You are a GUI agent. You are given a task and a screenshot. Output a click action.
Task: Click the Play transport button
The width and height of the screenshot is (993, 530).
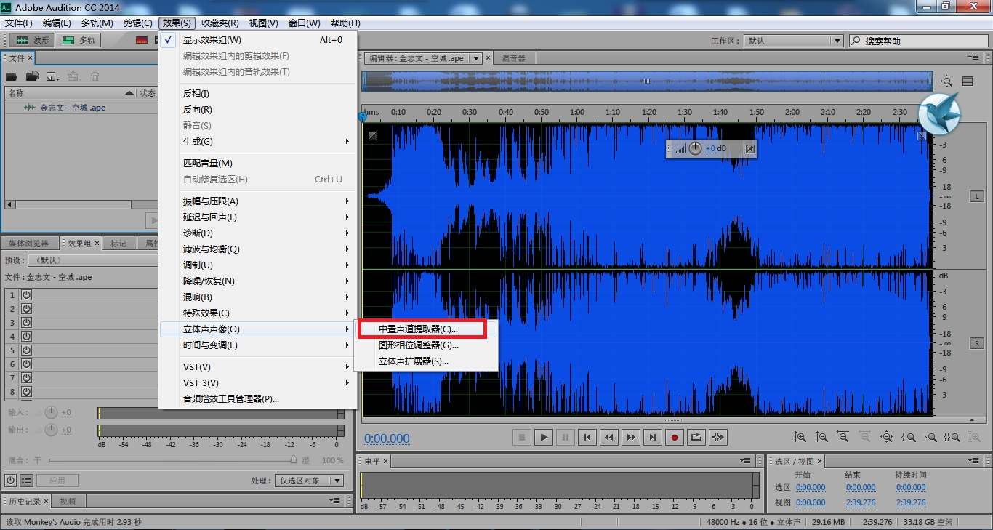click(544, 437)
